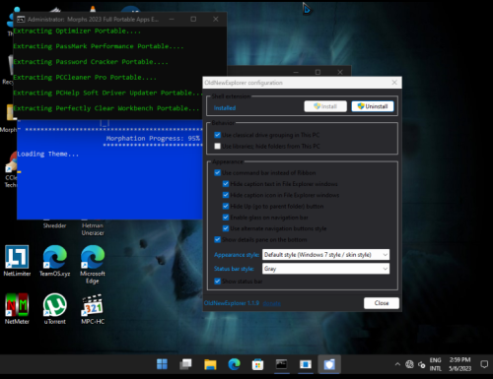Toggle Hide caption icon checkbox
Screen dimensions: 493x379
tap(226, 195)
